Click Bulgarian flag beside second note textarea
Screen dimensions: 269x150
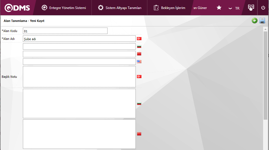point(139,103)
